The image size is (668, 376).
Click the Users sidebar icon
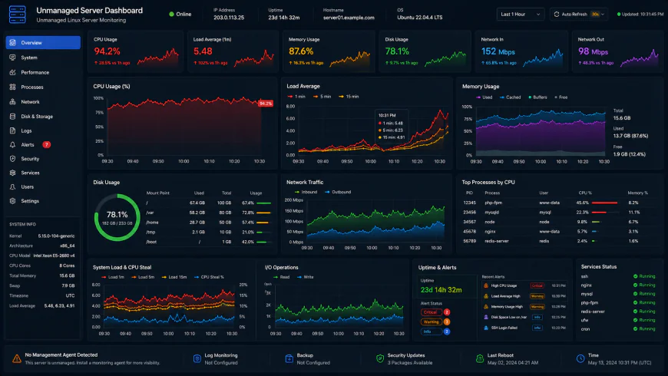[13, 187]
